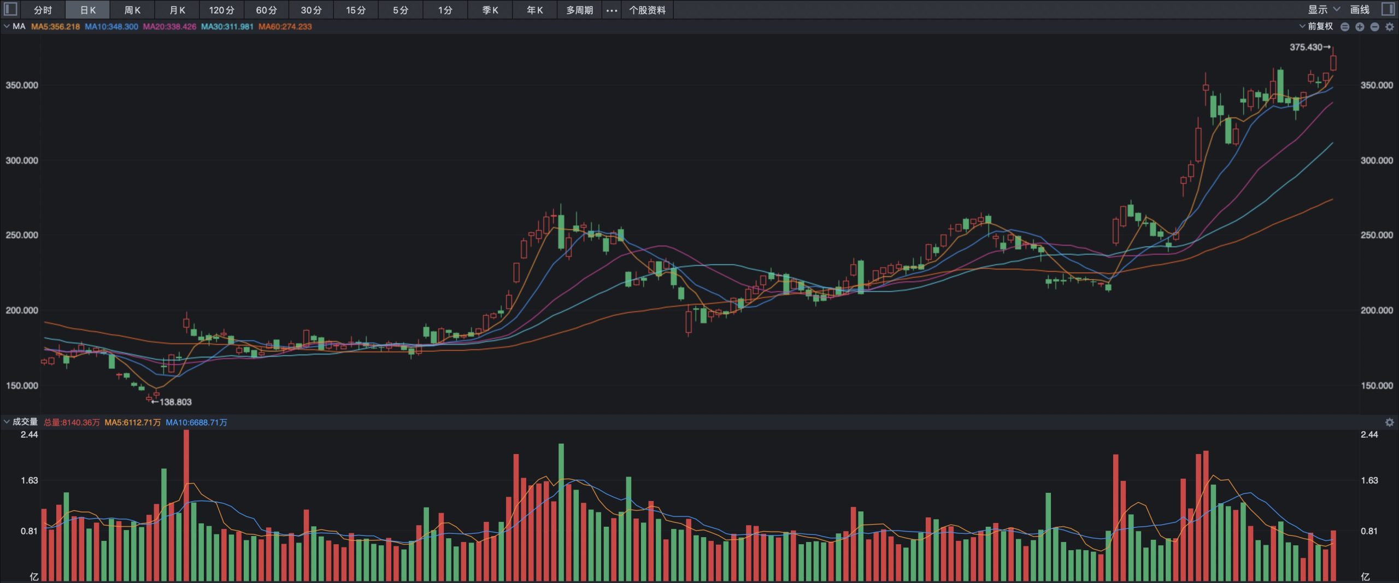This screenshot has width=1399, height=583.
Task: Open main chart settings gear
Action: pyautogui.click(x=1390, y=27)
